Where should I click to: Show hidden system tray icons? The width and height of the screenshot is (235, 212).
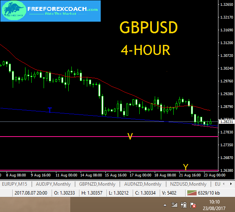165,205
